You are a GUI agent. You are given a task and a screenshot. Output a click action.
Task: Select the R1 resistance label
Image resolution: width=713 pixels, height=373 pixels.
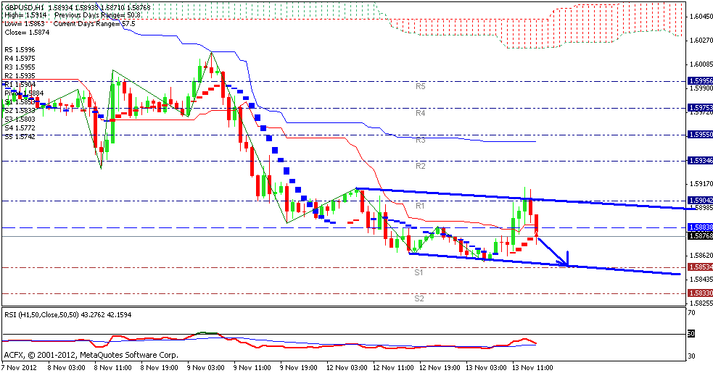click(x=419, y=206)
